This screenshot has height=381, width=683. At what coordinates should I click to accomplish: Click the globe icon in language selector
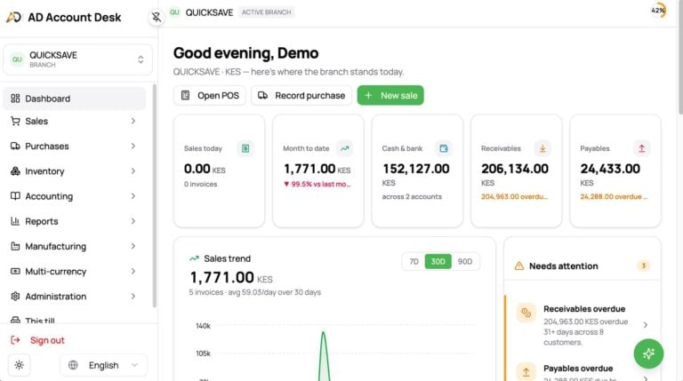(x=73, y=365)
